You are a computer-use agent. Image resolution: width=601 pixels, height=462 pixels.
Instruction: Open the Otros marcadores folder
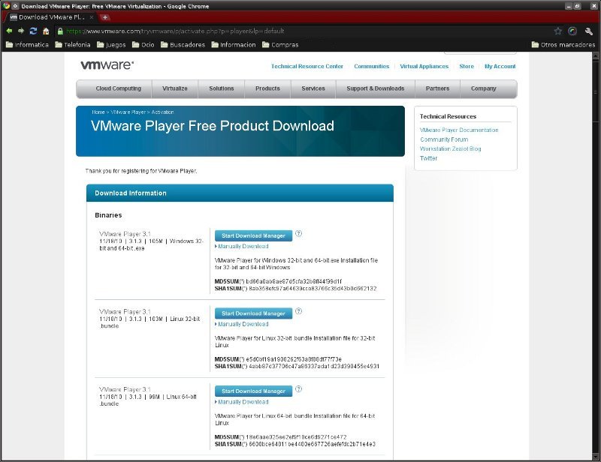[x=563, y=45]
